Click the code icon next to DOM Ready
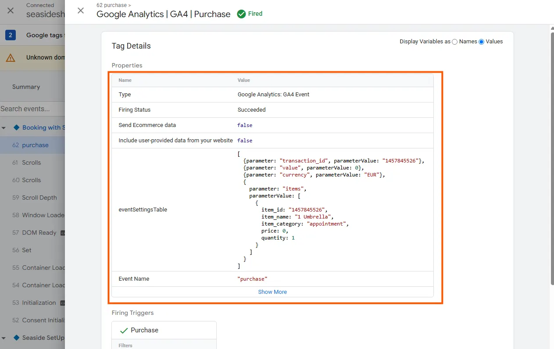This screenshot has height=349, width=554. [62, 233]
